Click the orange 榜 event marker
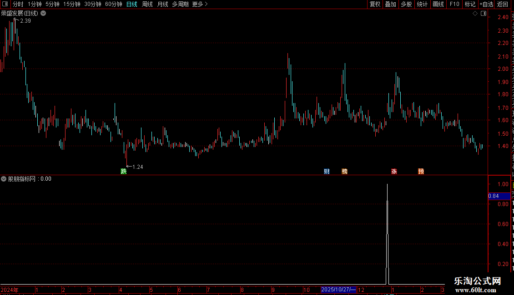The height and width of the screenshot is (295, 514). tap(344, 172)
